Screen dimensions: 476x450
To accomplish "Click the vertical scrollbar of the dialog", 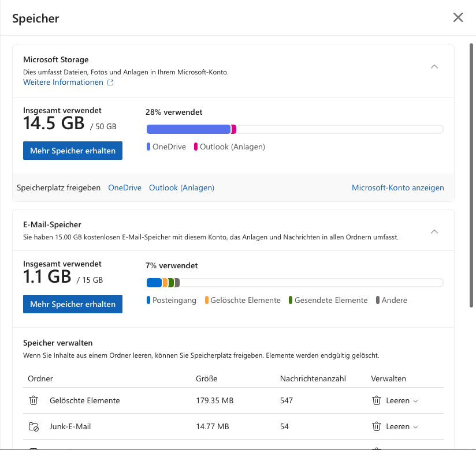I will 471,175.
